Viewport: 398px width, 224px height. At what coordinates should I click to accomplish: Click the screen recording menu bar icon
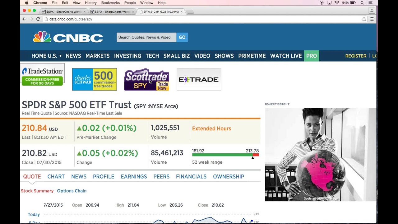(x=322, y=3)
